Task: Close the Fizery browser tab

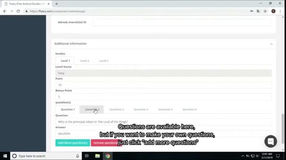Action: [x=49, y=4]
